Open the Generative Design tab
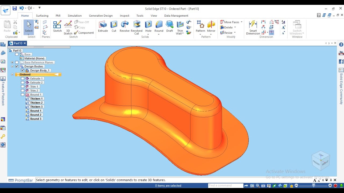This screenshot has height=193, width=344. point(101,16)
